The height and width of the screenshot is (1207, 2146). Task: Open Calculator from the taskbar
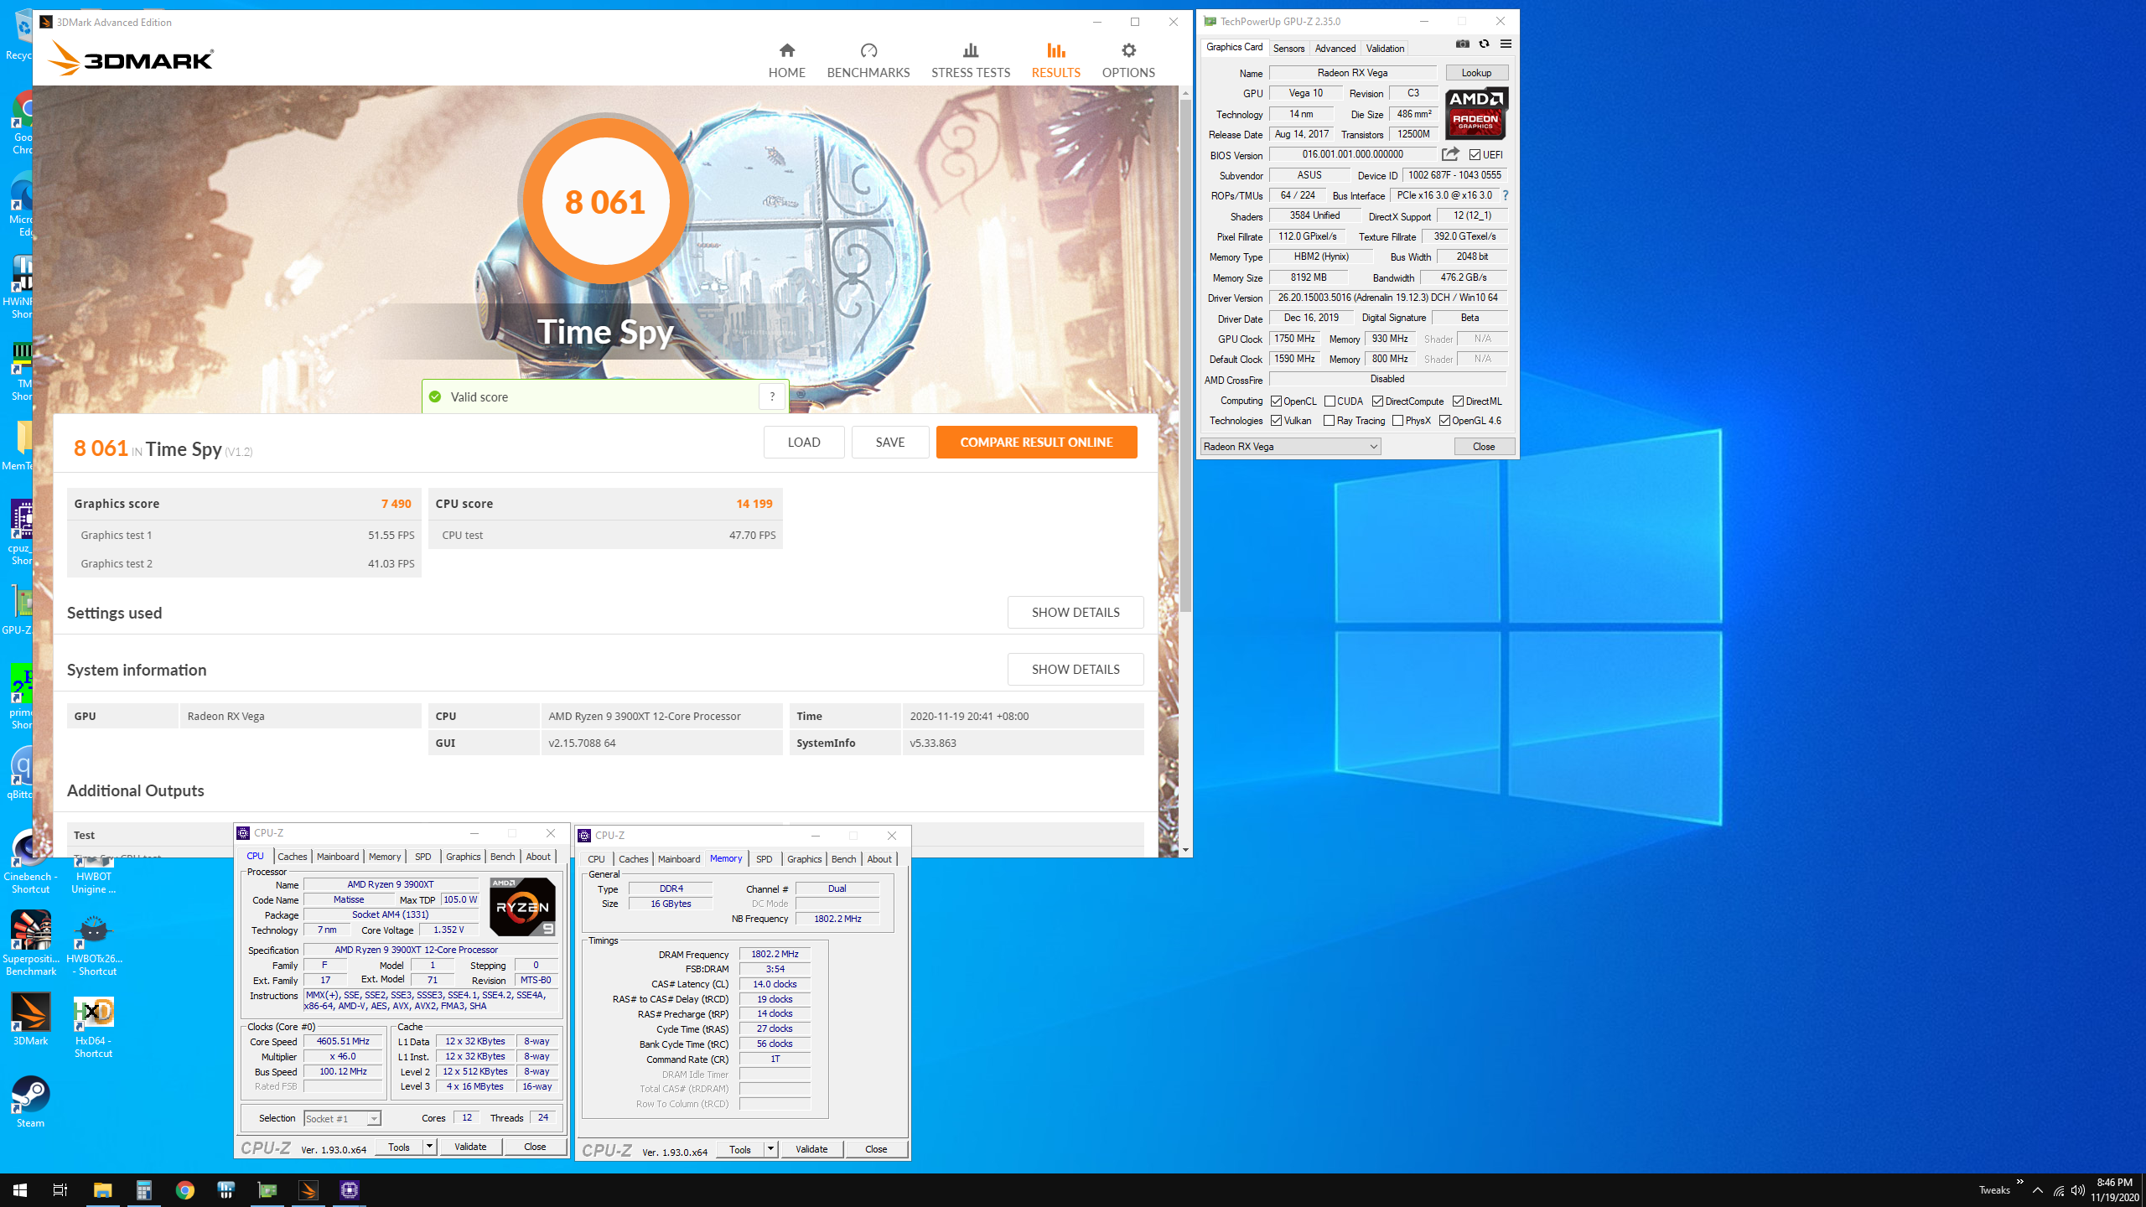[143, 1190]
